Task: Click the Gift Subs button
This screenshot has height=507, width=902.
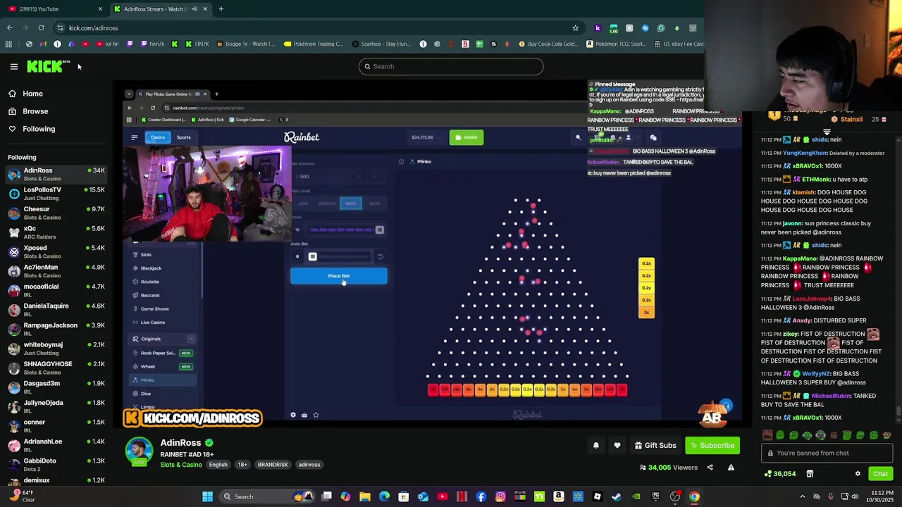Action: [x=655, y=445]
